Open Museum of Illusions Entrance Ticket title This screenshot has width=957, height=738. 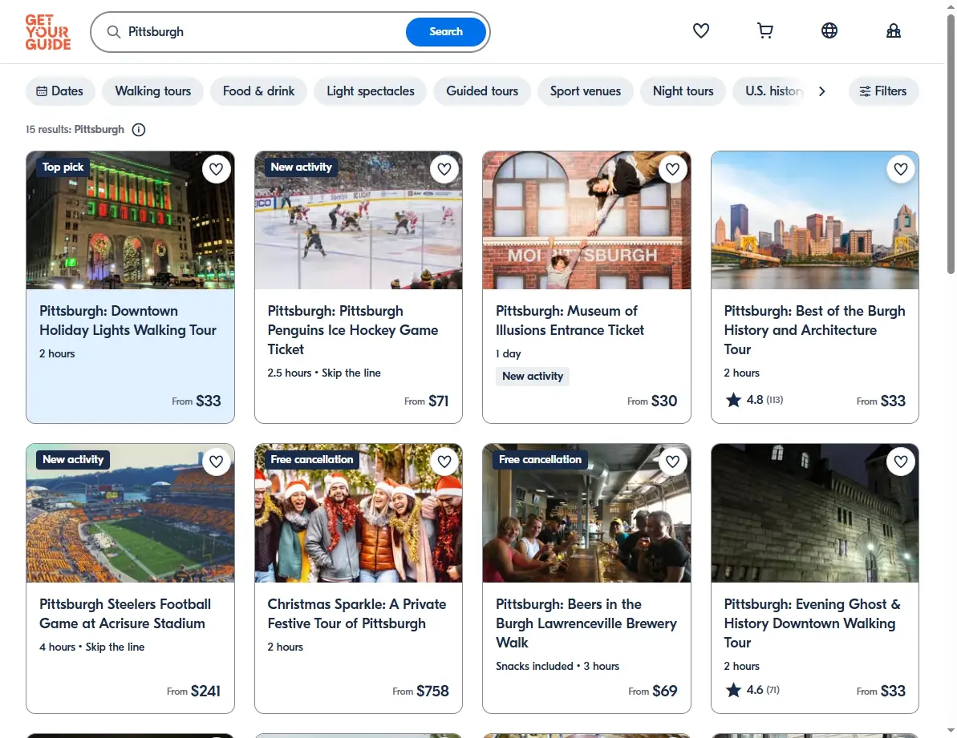tap(570, 321)
